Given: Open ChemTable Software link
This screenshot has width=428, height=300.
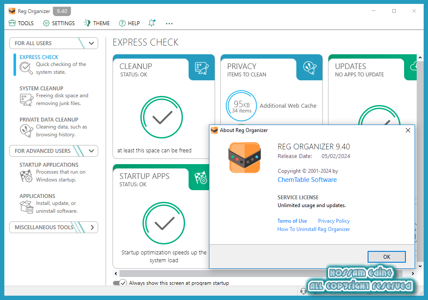Looking at the screenshot, I should pyautogui.click(x=307, y=180).
